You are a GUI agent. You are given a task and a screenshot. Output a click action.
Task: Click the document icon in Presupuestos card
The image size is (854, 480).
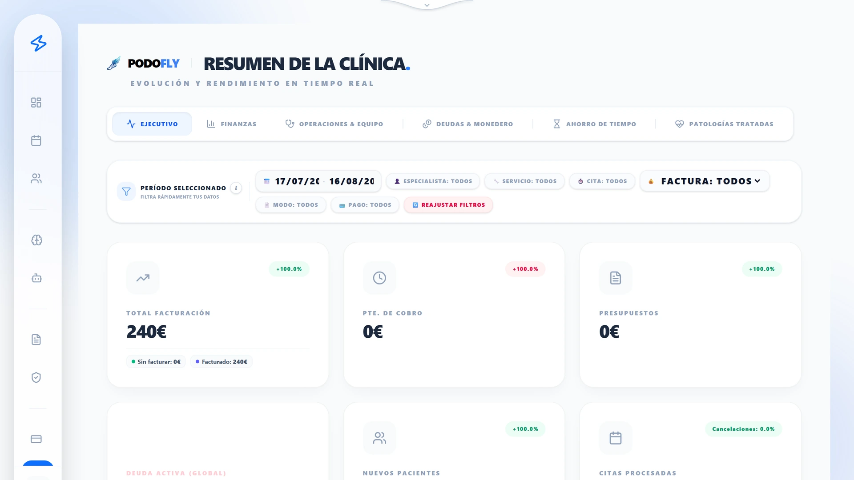pyautogui.click(x=616, y=278)
